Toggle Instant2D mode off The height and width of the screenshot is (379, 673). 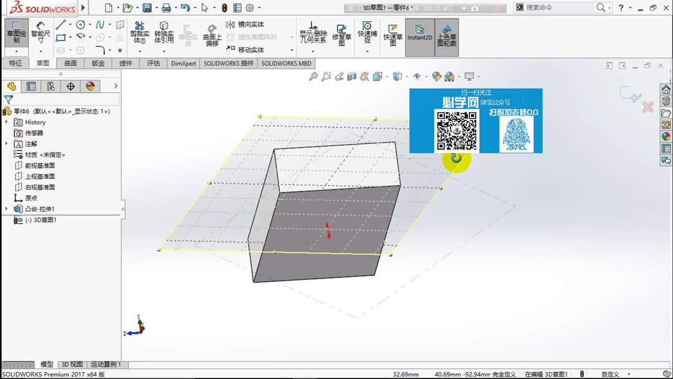(419, 34)
